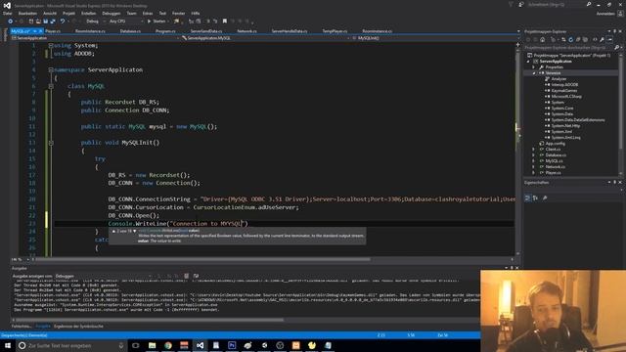626x352 pixels.
Task: Open the Ansicht menu
Action: point(50,13)
